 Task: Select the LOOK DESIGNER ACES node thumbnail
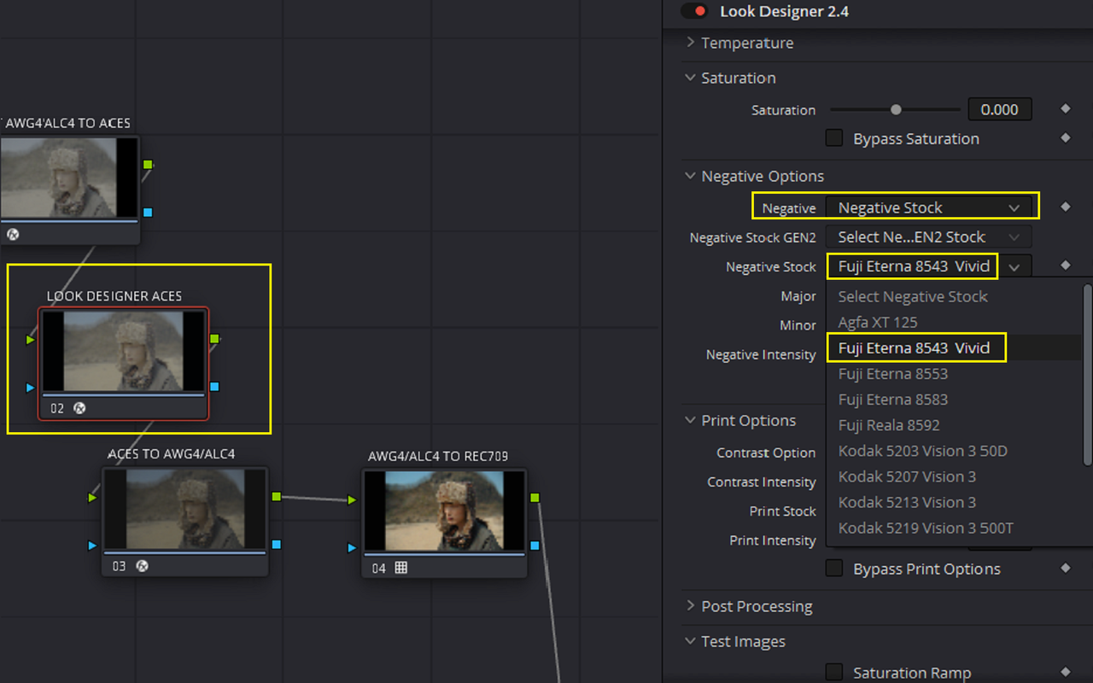tap(123, 351)
